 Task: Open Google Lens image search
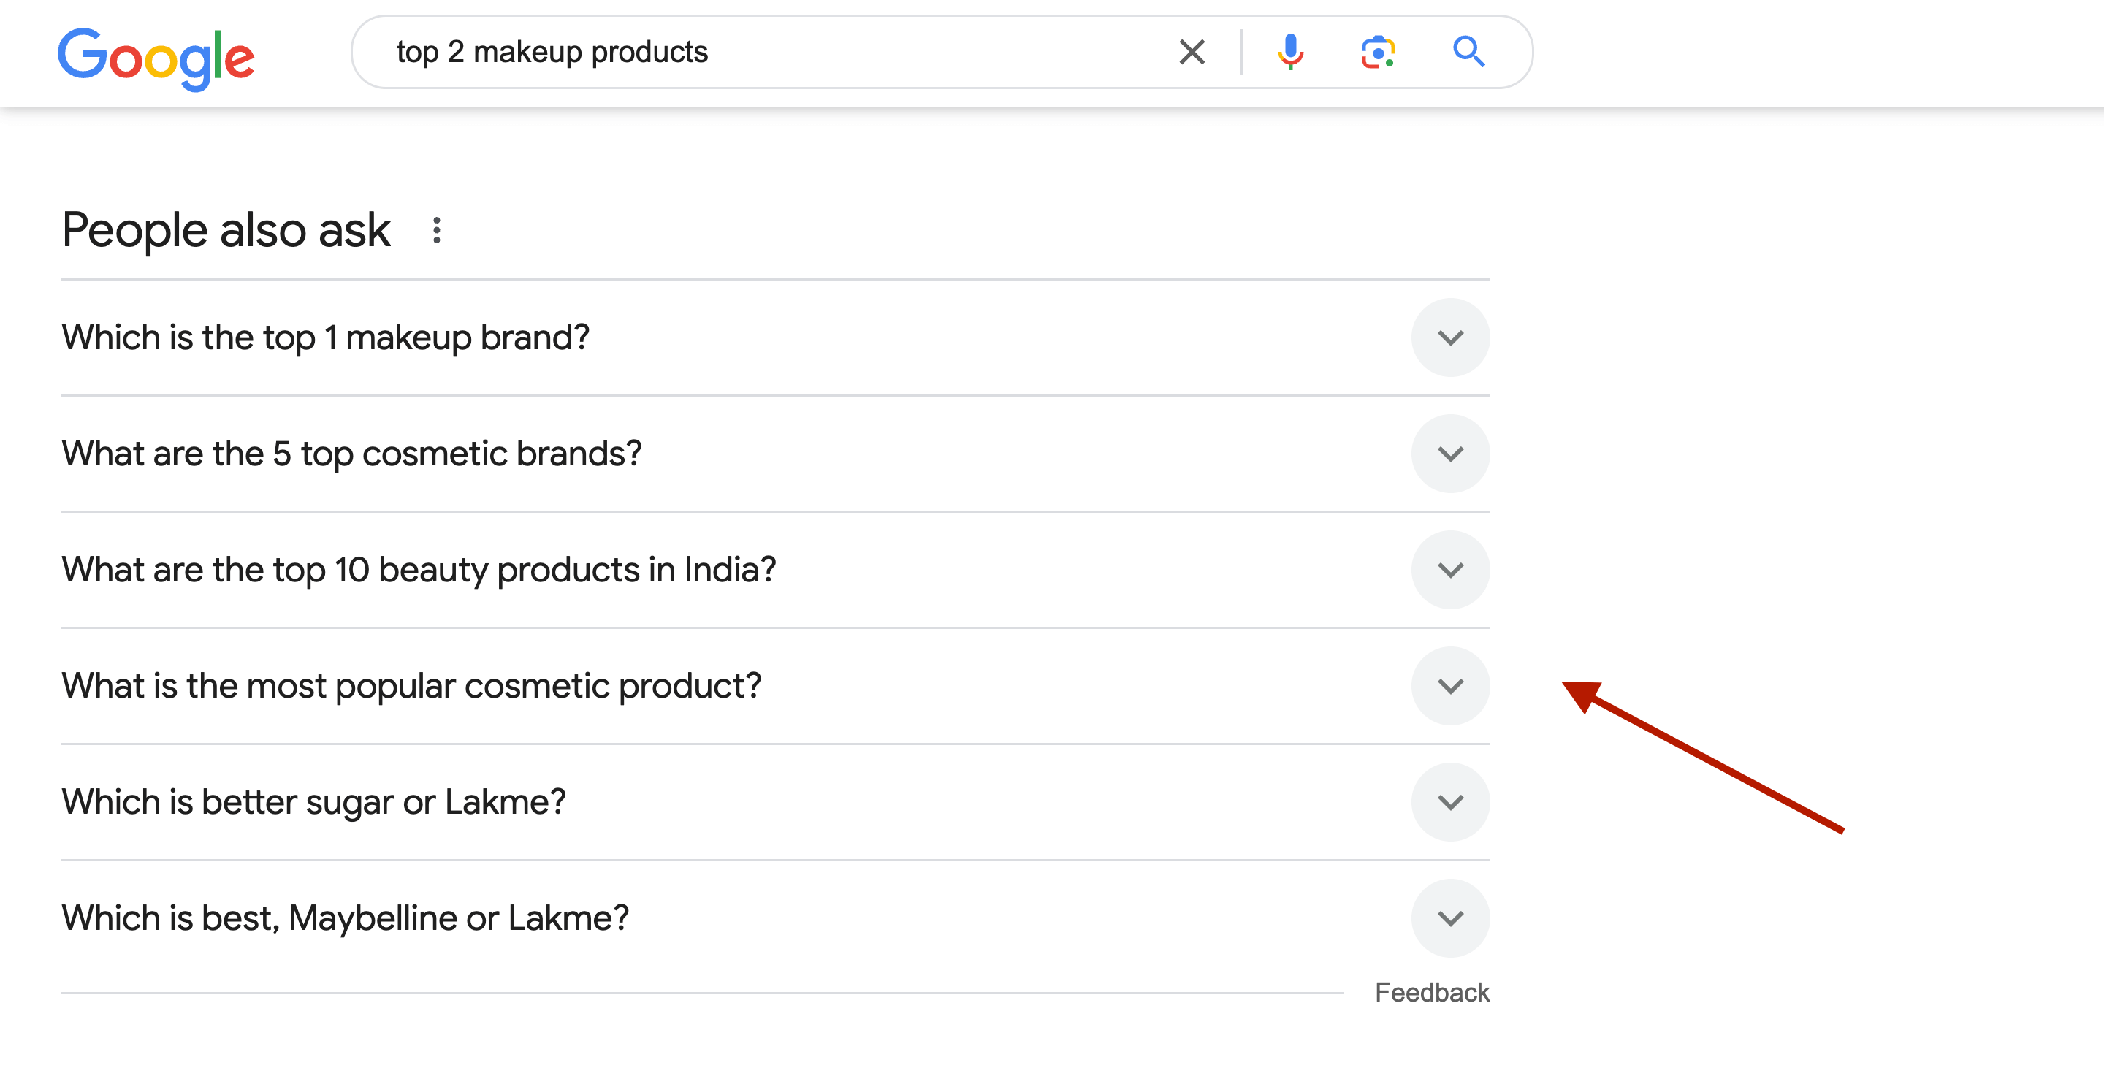1379,53
